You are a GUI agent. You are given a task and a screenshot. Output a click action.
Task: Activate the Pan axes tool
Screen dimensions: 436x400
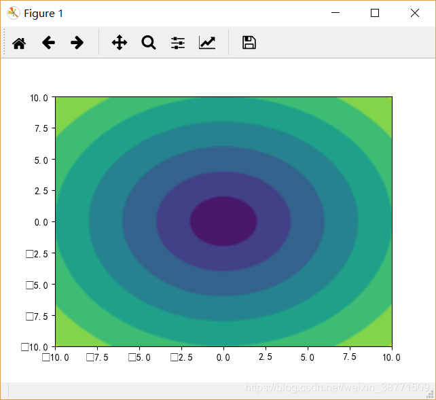click(x=120, y=43)
